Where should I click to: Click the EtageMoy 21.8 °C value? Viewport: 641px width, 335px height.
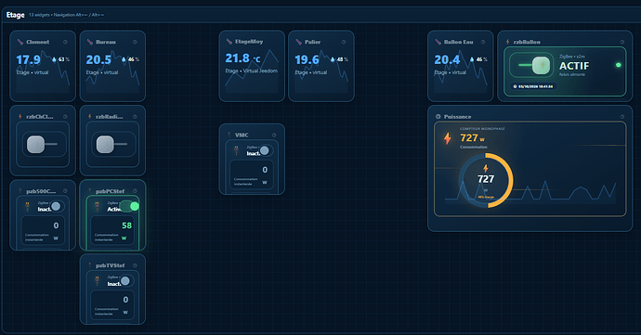[x=242, y=58]
